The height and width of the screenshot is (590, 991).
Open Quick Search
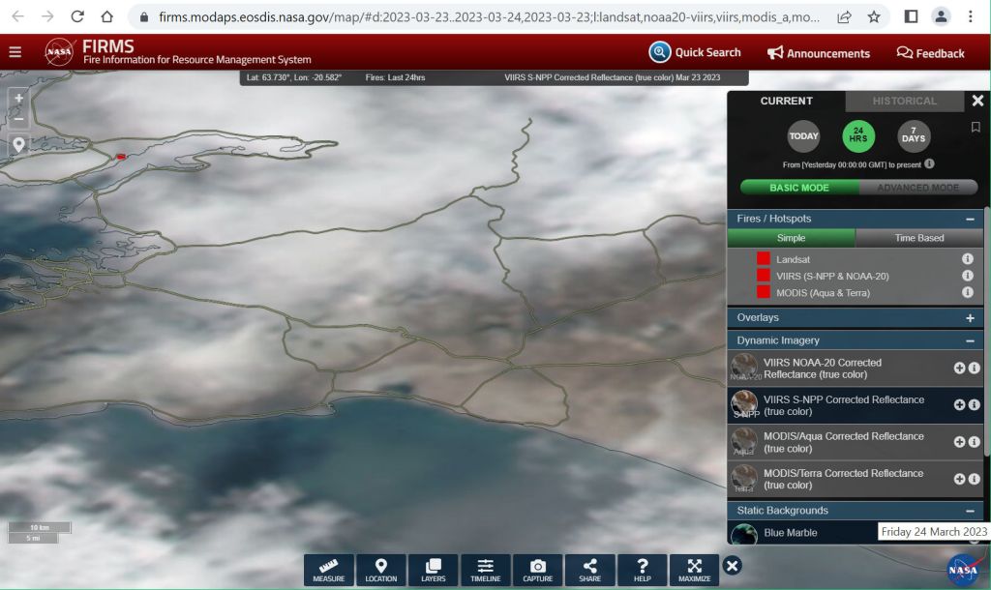click(695, 53)
